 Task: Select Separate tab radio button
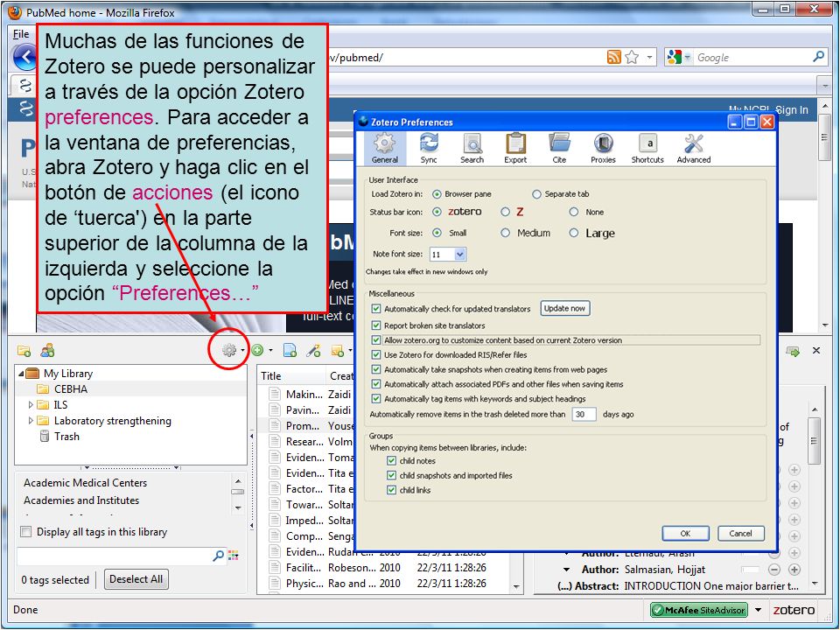[536, 194]
